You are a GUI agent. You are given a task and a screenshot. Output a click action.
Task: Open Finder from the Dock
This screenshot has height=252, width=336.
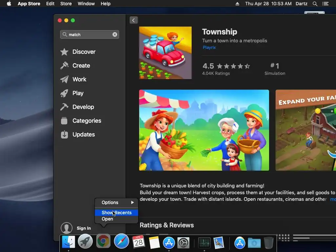click(x=69, y=242)
